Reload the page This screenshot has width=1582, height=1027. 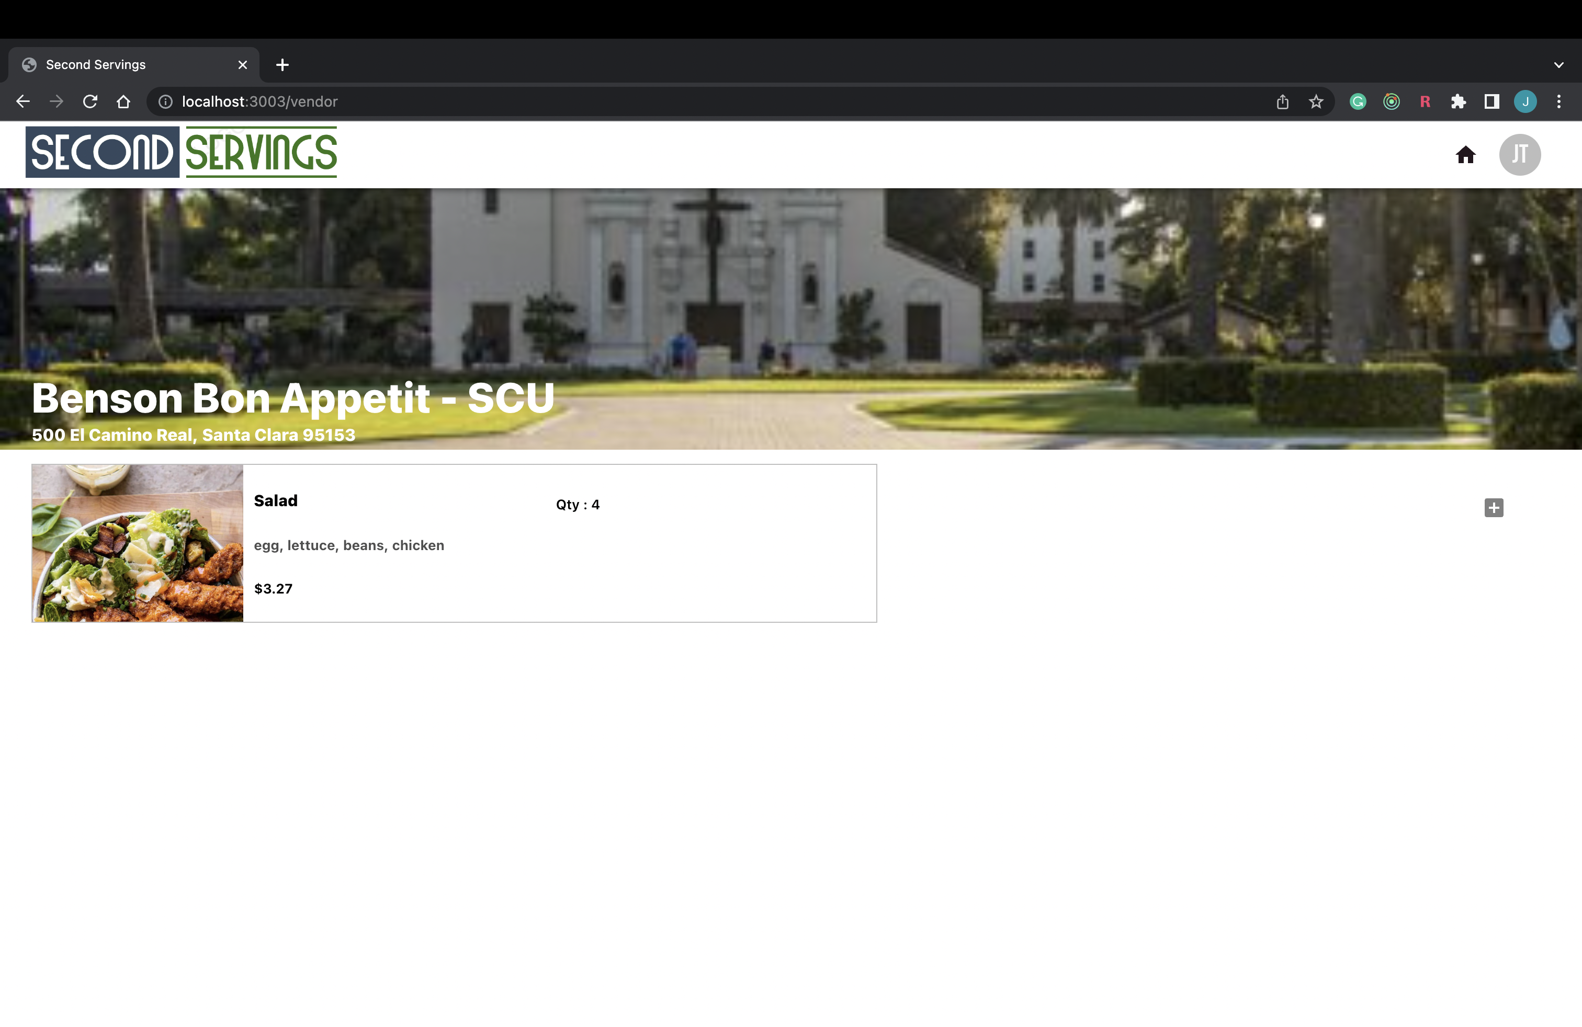point(90,101)
